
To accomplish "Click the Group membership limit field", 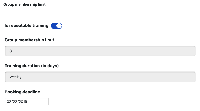I will coord(100,51).
